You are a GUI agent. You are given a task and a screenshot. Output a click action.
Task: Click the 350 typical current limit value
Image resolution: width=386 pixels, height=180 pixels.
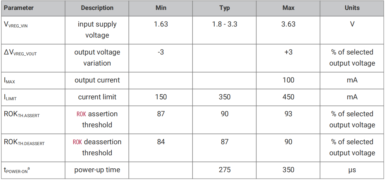(225, 97)
